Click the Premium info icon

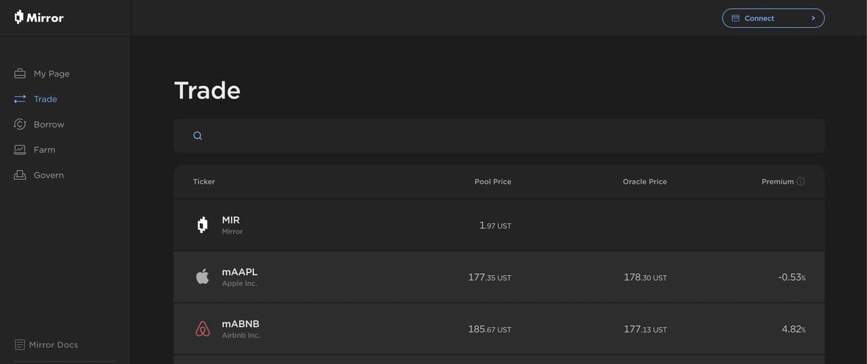801,182
